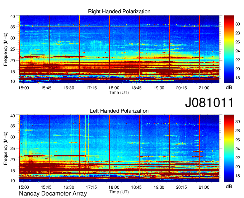Click "Time (UT)" axis label under Left Handed plot
Screen dimensions: 244x198
point(119,192)
